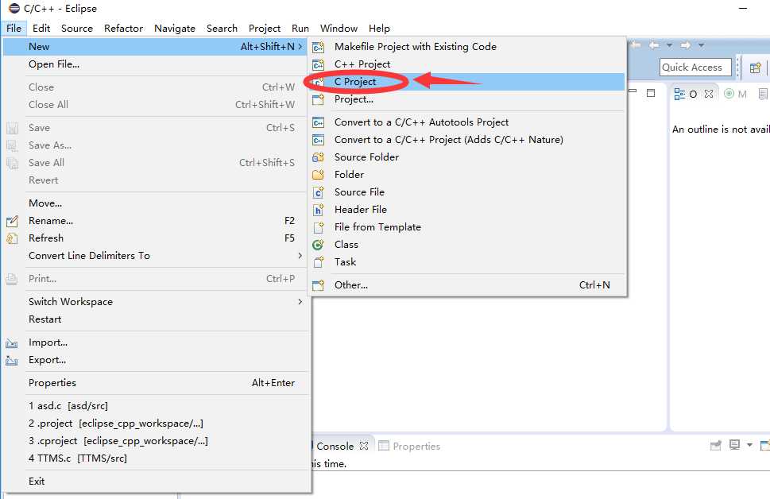The width and height of the screenshot is (770, 499).
Task: Click the Rename... pencil icon
Action: (x=12, y=221)
